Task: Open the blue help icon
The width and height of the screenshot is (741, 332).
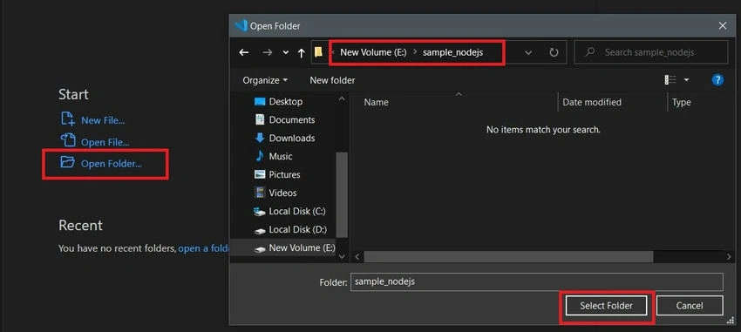Action: [x=717, y=80]
